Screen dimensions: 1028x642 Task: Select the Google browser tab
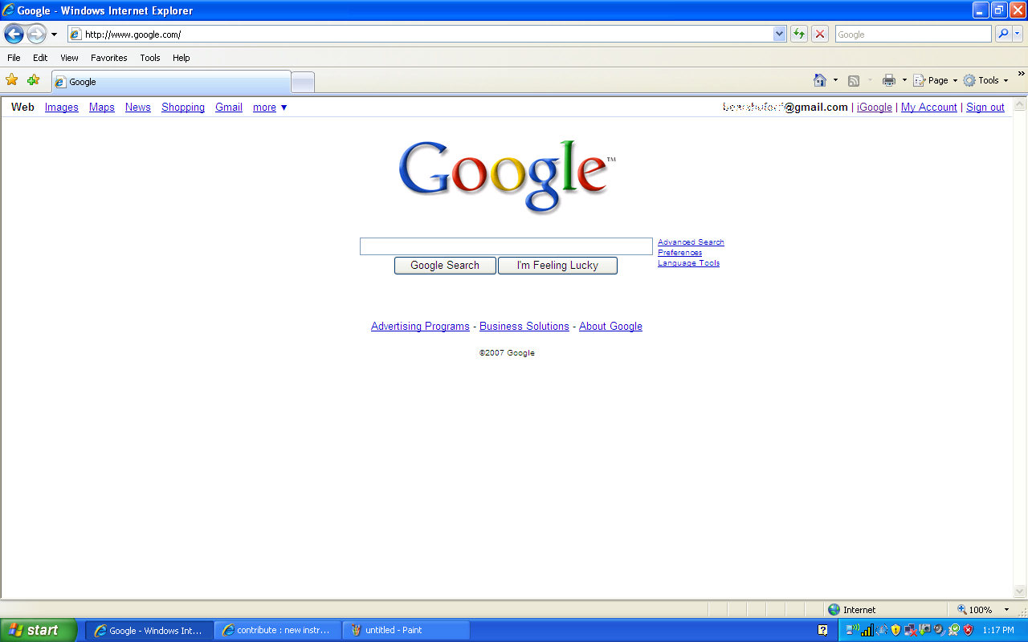[171, 82]
